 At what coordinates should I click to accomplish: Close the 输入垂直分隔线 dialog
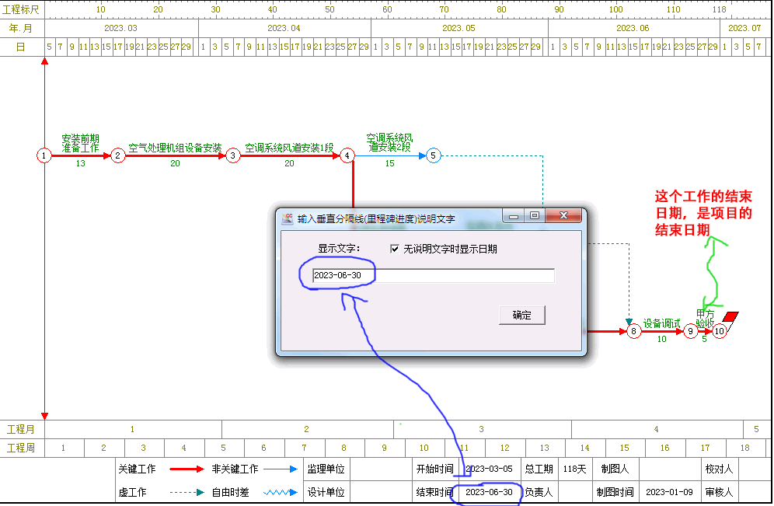[x=563, y=216]
